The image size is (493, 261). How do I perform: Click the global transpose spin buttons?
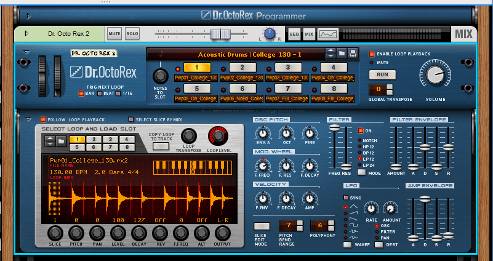tap(390, 90)
